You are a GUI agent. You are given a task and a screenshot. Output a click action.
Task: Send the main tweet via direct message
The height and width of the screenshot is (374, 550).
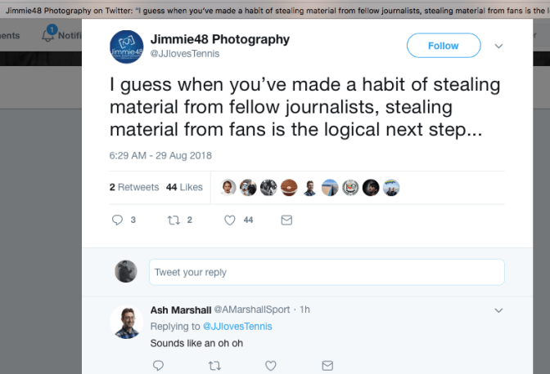click(x=286, y=220)
